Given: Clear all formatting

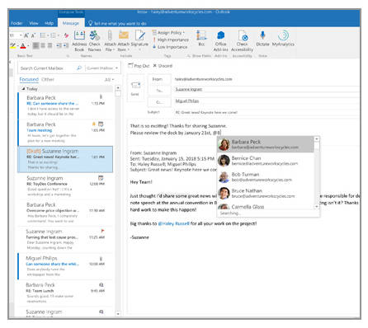Looking at the screenshot, I should pos(66,35).
